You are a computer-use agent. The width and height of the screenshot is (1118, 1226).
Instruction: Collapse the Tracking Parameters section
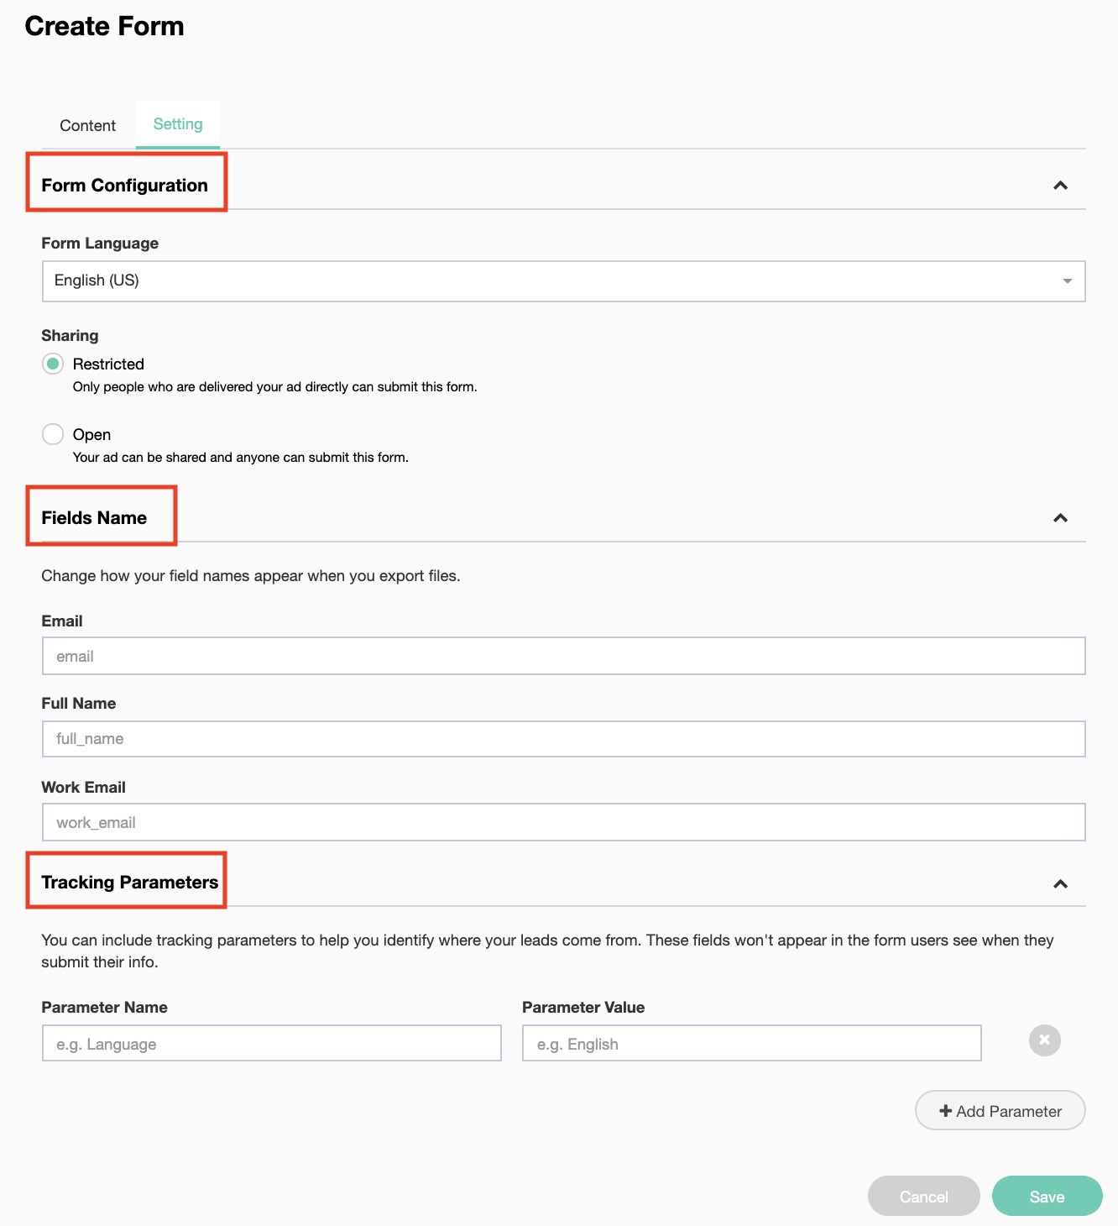[1060, 884]
